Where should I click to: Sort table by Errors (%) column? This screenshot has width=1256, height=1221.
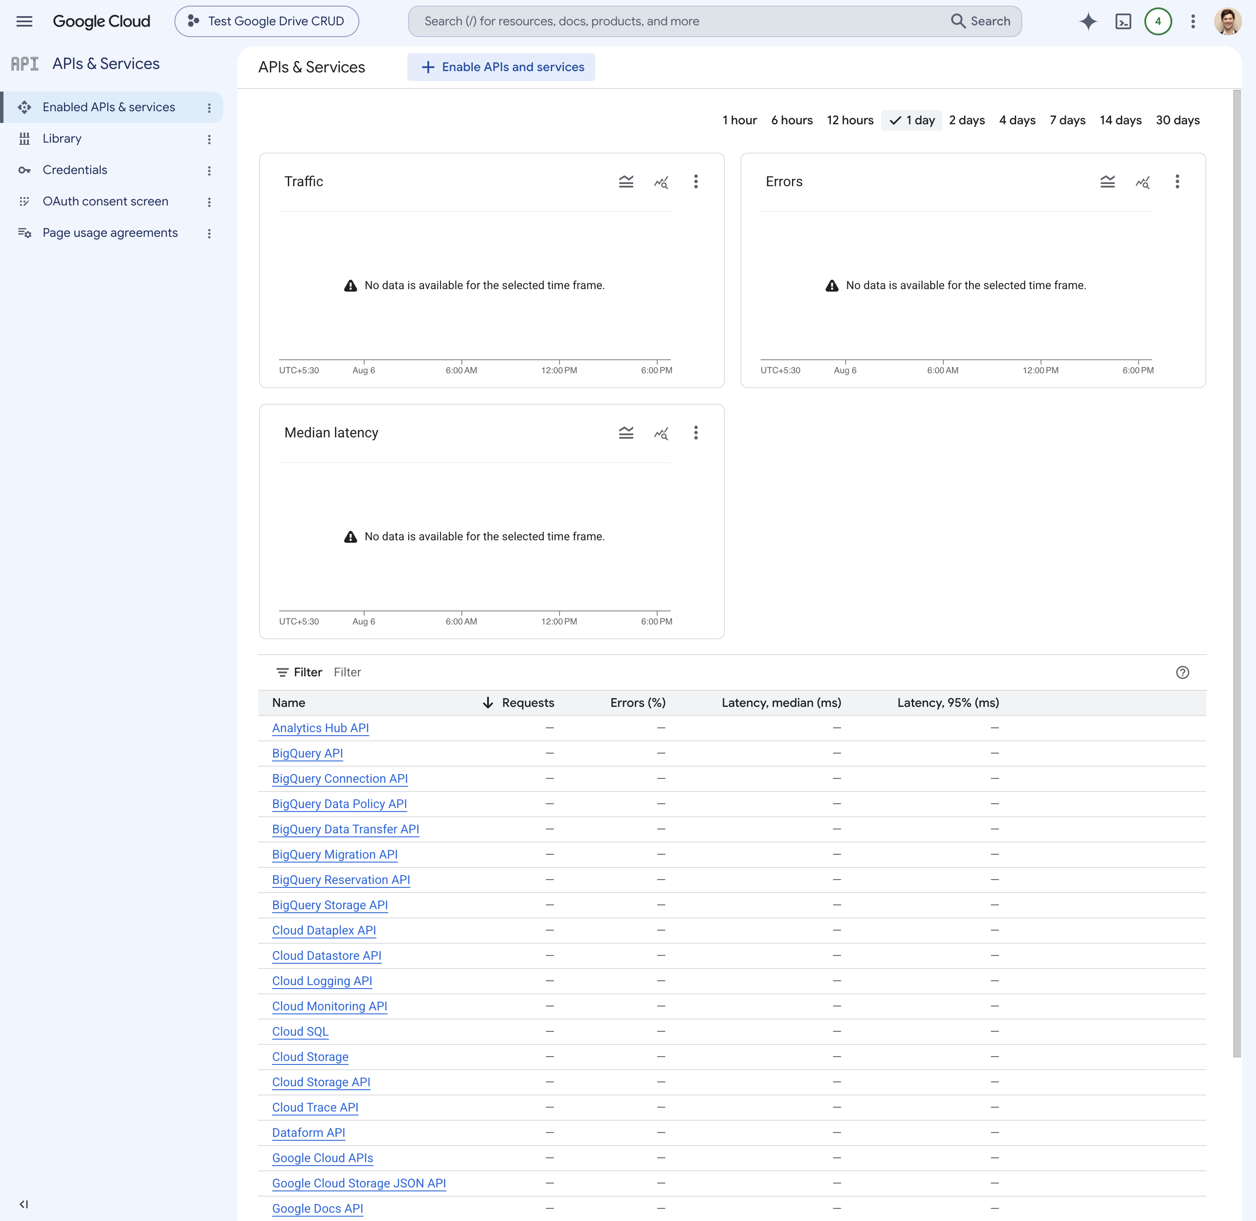click(x=638, y=703)
